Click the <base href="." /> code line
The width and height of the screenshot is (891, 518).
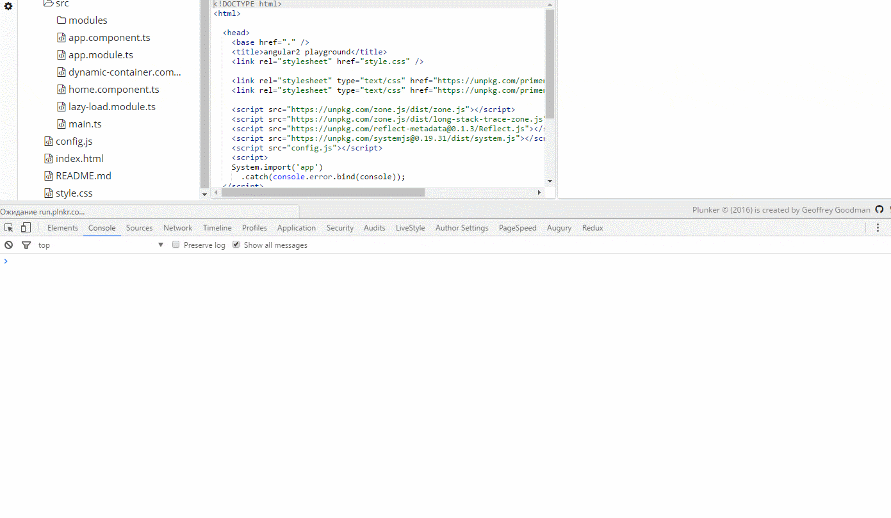[x=270, y=42]
